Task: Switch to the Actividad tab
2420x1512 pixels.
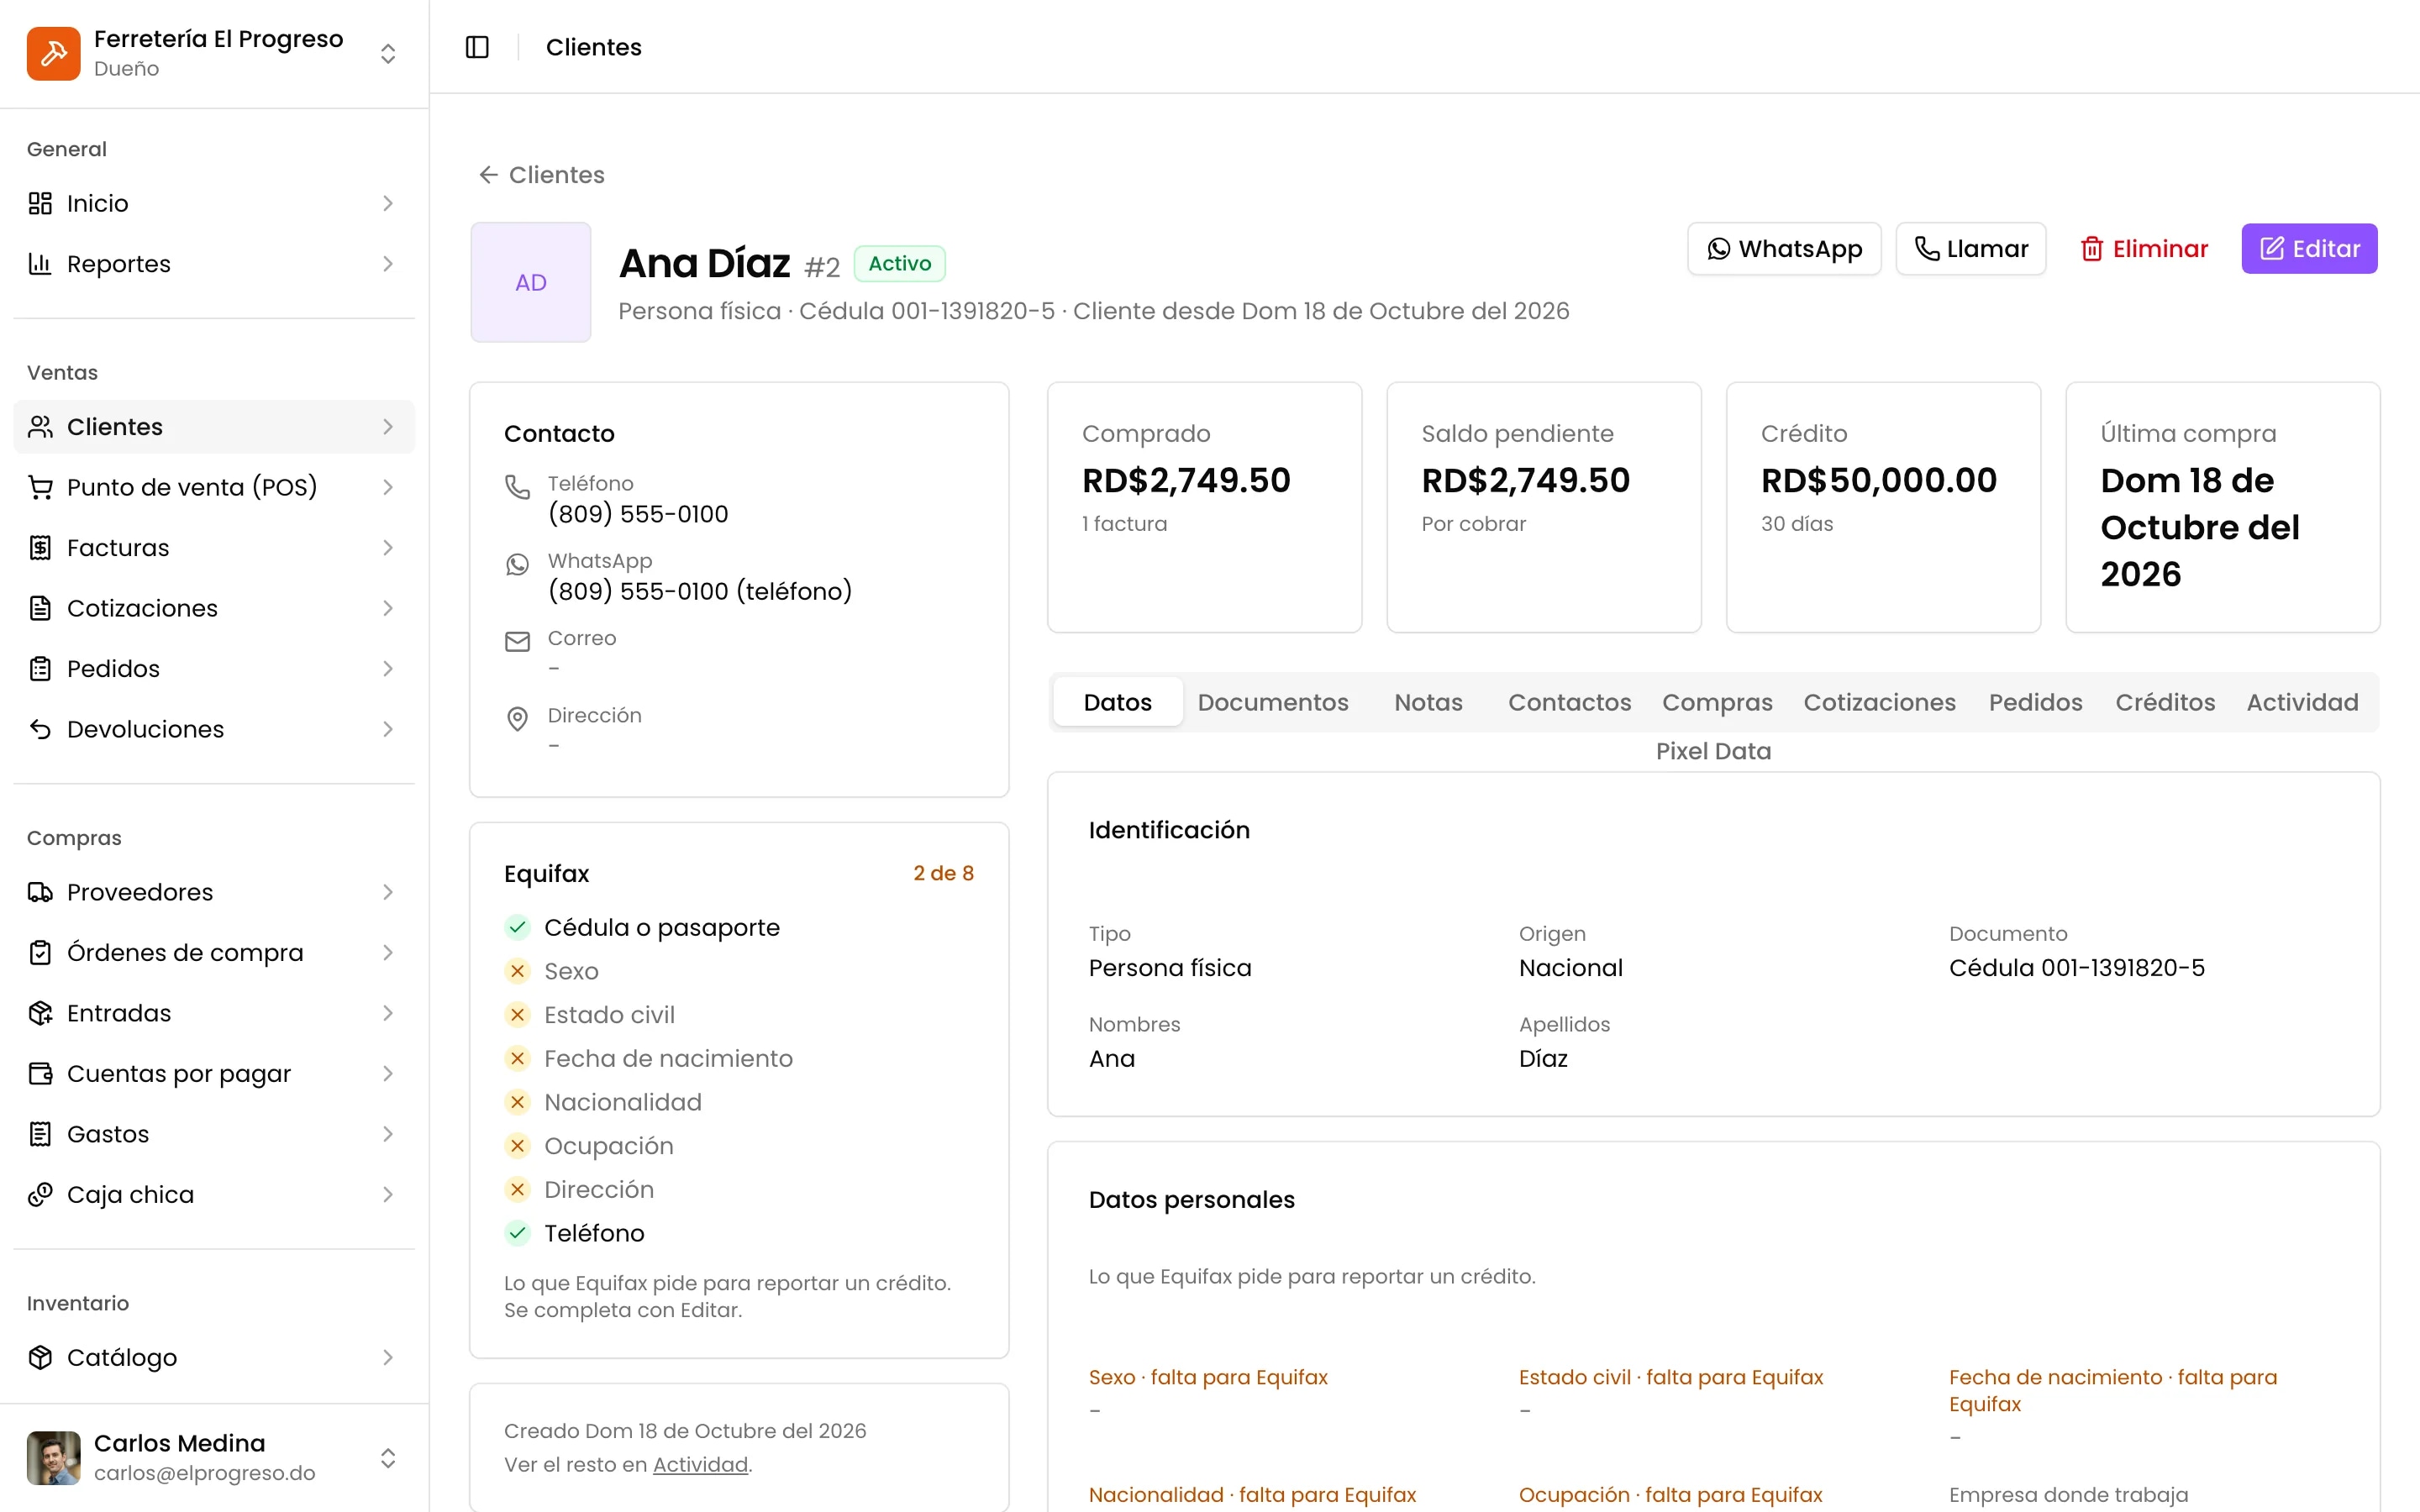Action: pos(2302,702)
